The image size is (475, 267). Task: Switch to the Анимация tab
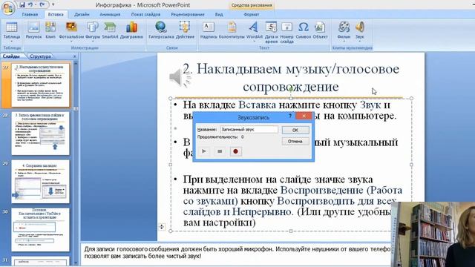110,14
